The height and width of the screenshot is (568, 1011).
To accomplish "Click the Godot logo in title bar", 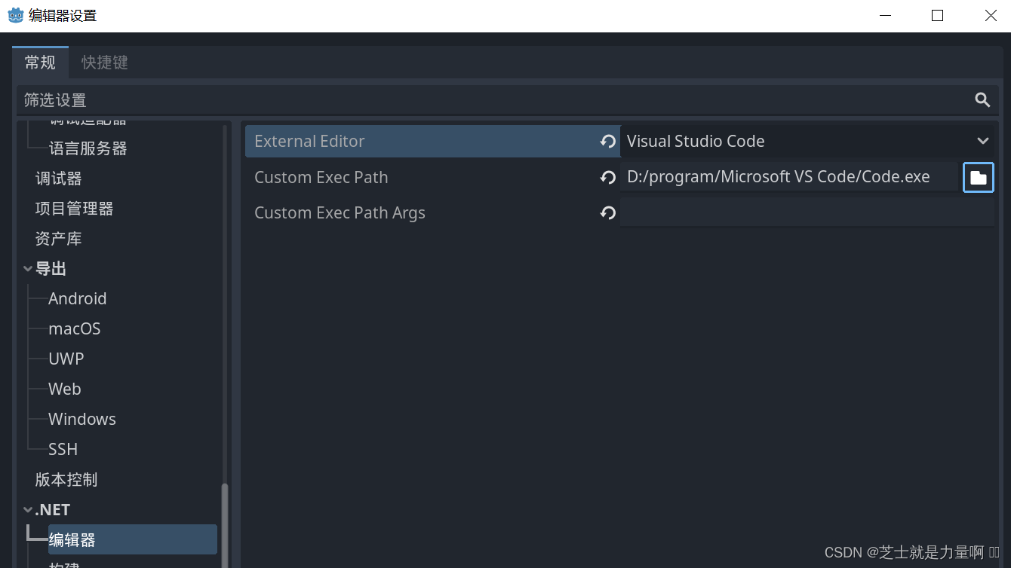I will [x=15, y=16].
